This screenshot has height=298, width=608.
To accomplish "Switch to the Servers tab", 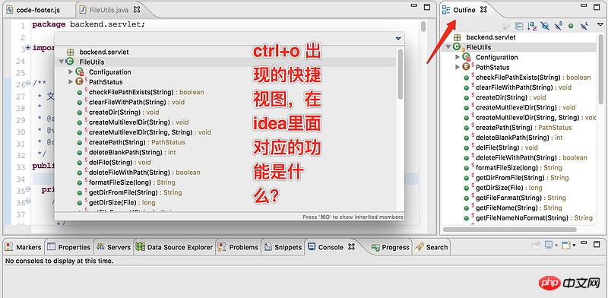I will point(113,247).
